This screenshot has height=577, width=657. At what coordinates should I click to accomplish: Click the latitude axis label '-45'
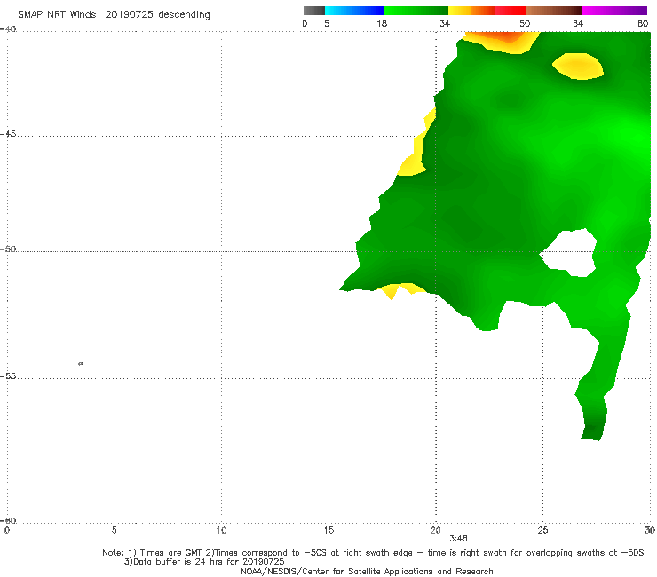point(8,134)
